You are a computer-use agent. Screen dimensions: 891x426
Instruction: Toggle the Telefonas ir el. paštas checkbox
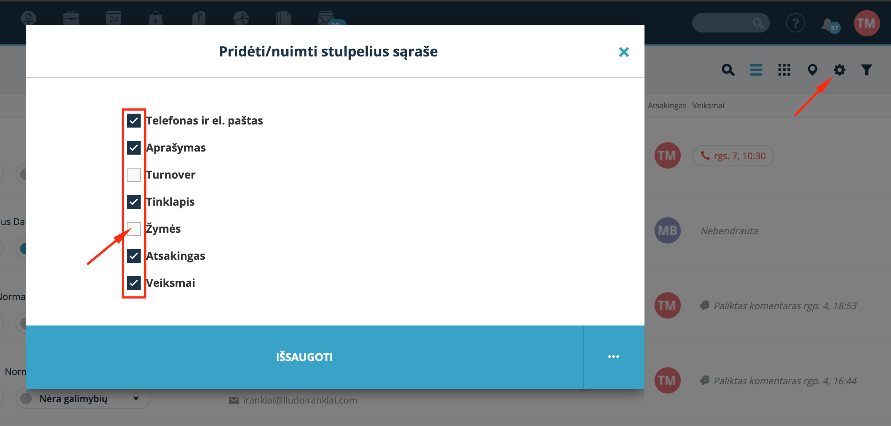[x=134, y=121]
